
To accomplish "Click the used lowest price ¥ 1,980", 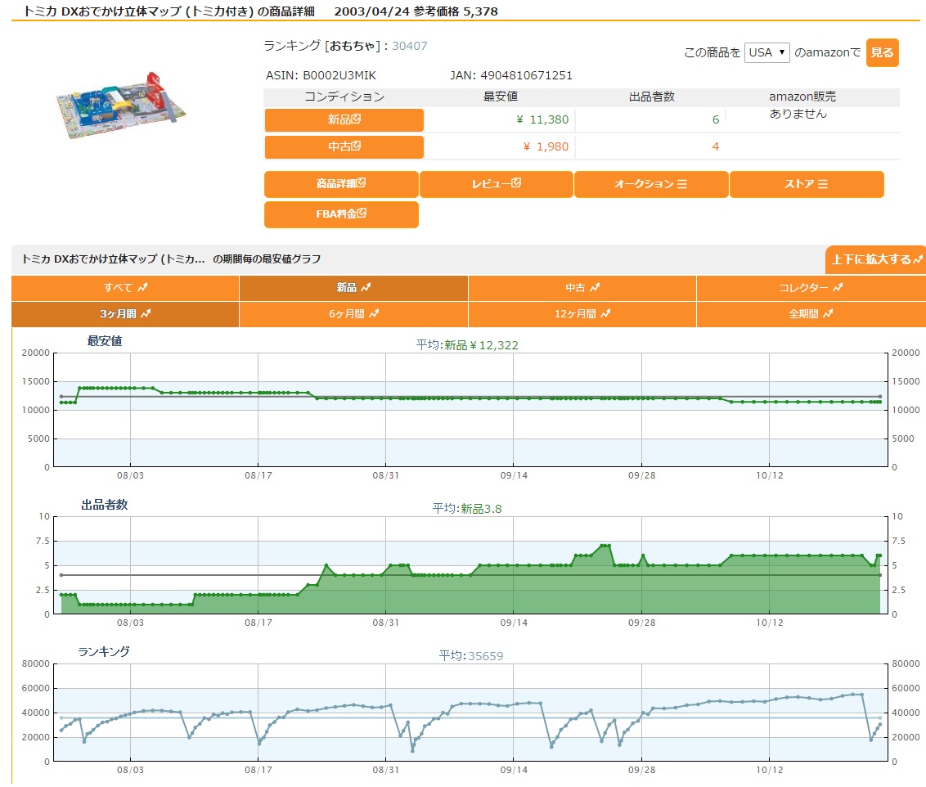I will 546,147.
